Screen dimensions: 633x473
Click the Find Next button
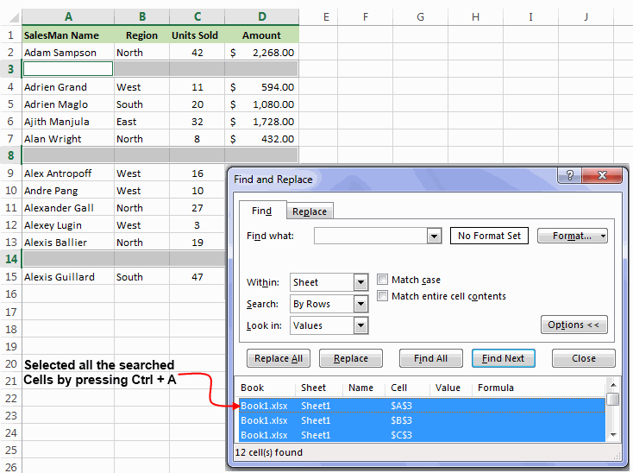pyautogui.click(x=503, y=358)
